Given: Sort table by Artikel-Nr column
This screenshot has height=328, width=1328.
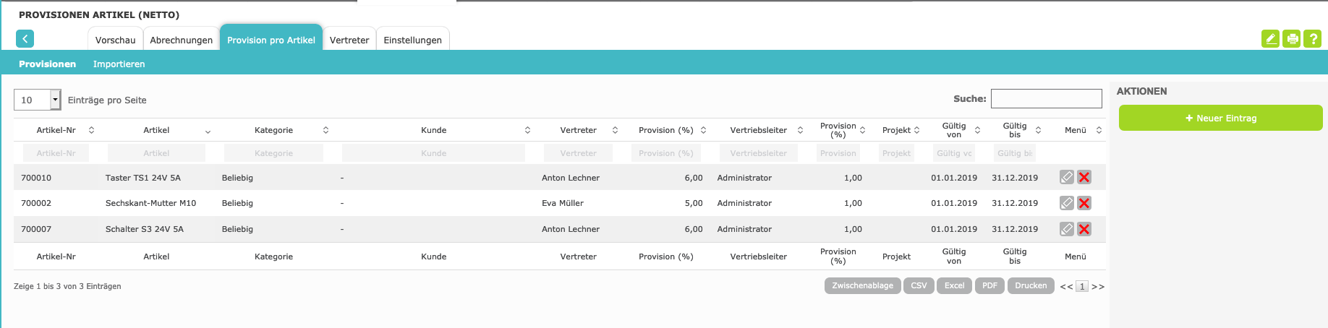Looking at the screenshot, I should click(x=56, y=130).
